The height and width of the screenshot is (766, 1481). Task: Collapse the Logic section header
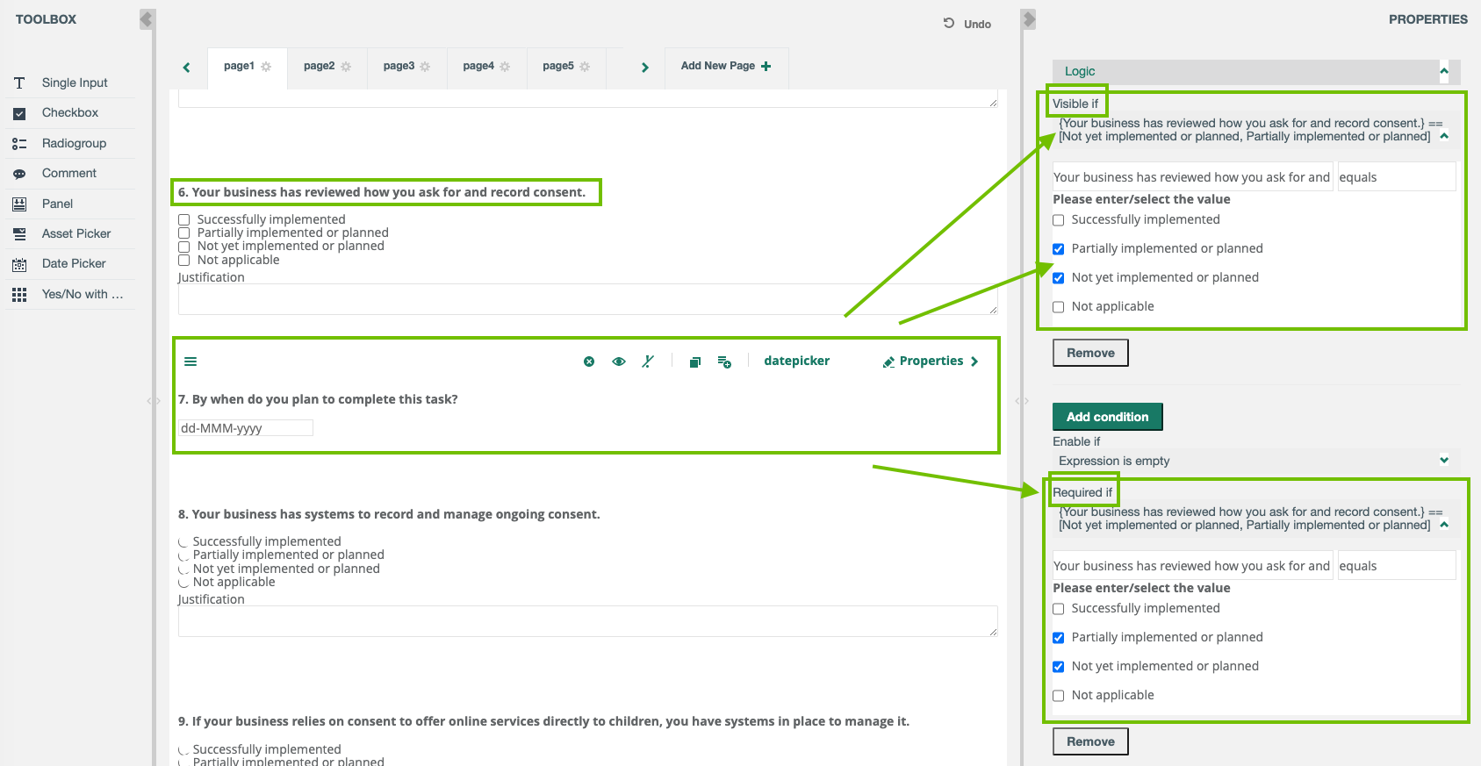coord(1443,71)
